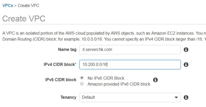Click the down arrow of the Tenancy selector

[x=176, y=97]
